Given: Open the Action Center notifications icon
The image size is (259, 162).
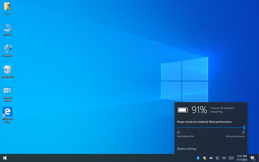Looking at the screenshot, I should click(252, 158).
